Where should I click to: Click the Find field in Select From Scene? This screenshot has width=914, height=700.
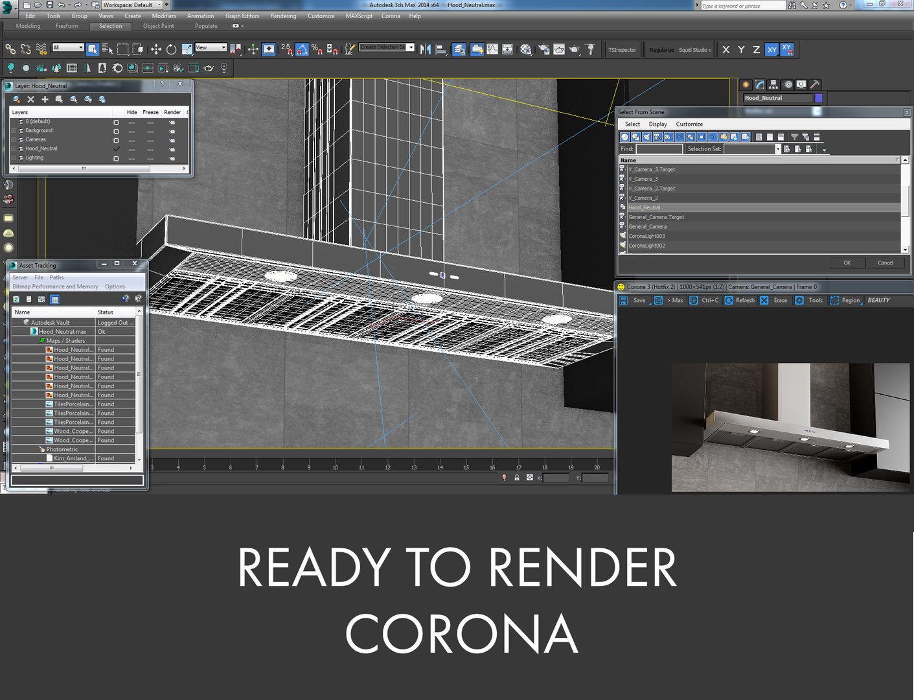tap(659, 149)
